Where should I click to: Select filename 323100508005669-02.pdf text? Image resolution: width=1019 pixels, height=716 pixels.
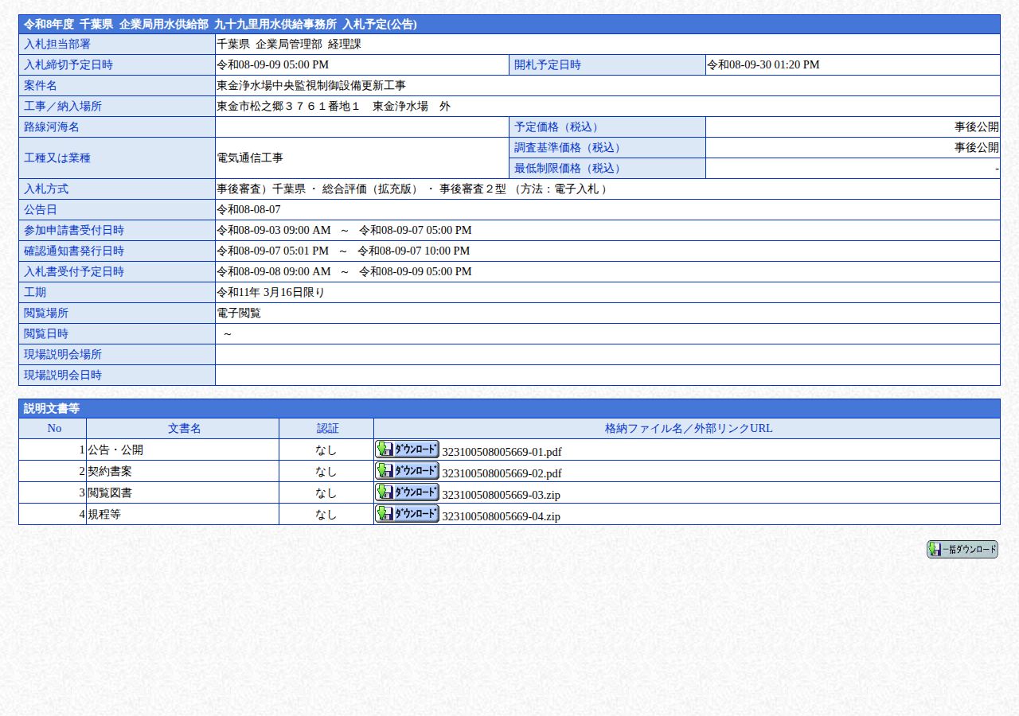pos(502,473)
